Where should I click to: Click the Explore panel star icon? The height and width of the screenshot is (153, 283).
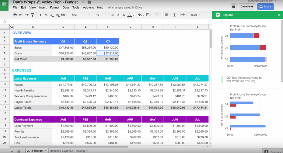click(x=218, y=15)
